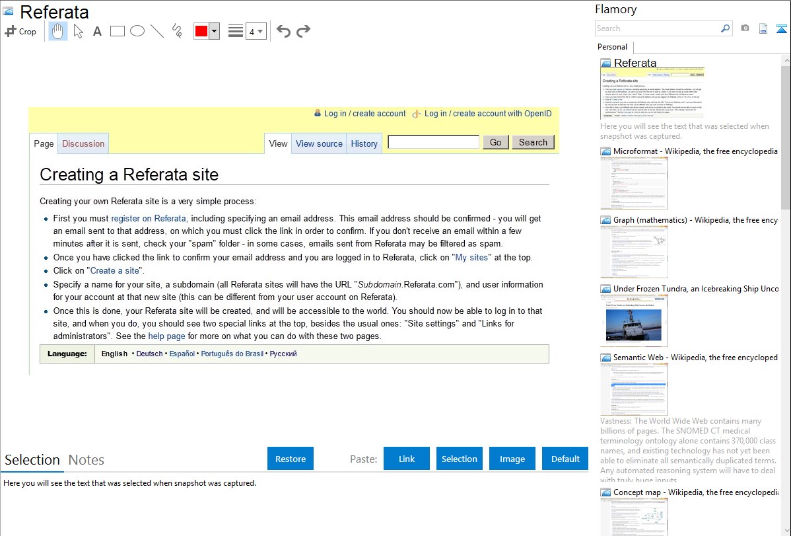Click the sidebar scrollbar down arrow
The height and width of the screenshot is (536, 791).
[x=786, y=531]
